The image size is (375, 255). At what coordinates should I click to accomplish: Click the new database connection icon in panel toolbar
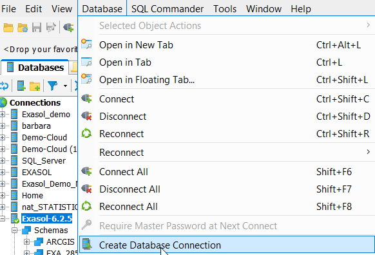[21, 86]
